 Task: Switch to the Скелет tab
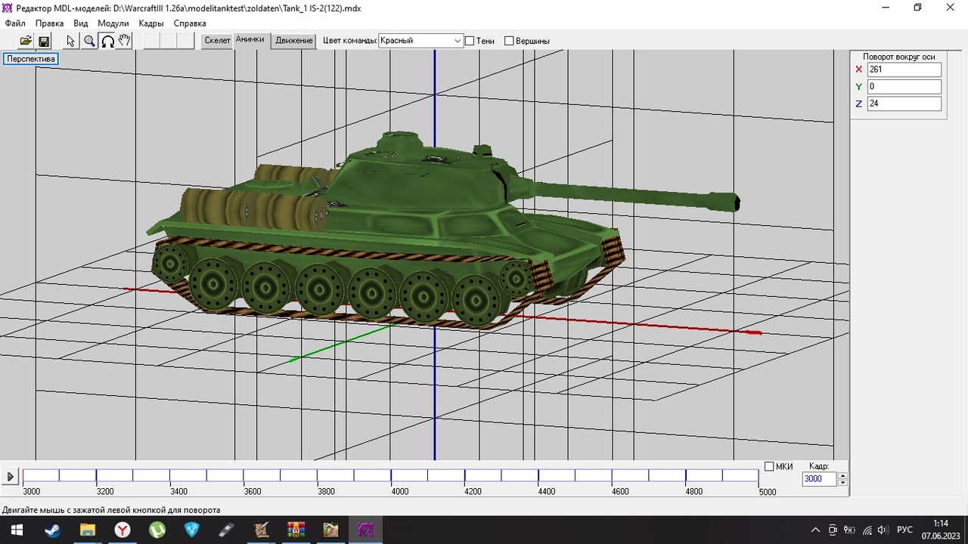click(218, 41)
